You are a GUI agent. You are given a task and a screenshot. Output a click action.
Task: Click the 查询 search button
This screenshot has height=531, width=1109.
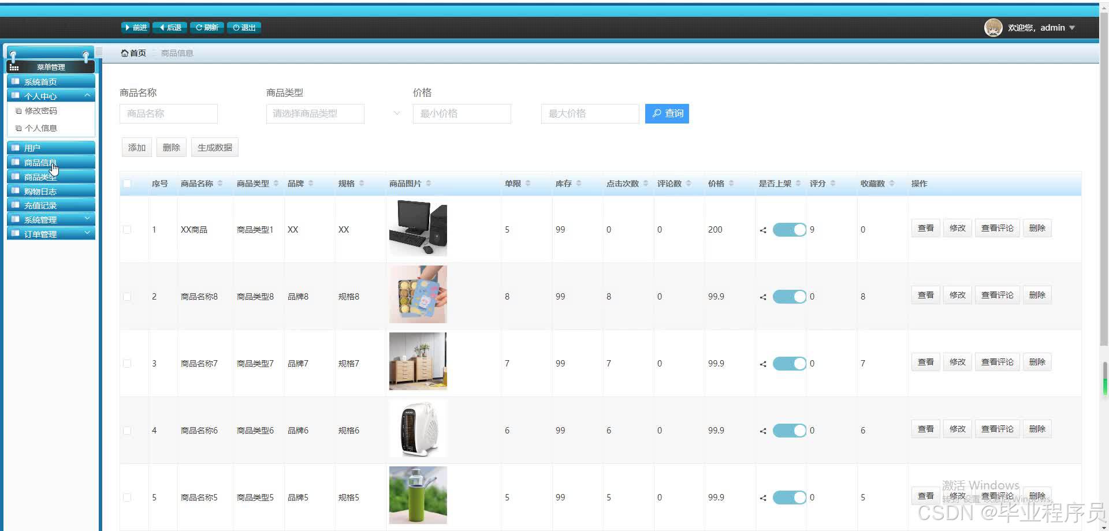click(x=667, y=114)
